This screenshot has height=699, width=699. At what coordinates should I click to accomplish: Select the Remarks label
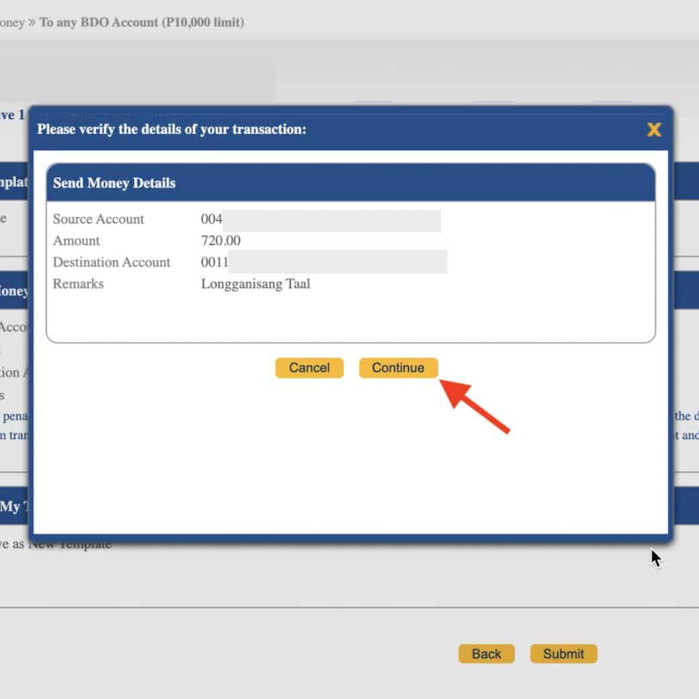pyautogui.click(x=78, y=284)
